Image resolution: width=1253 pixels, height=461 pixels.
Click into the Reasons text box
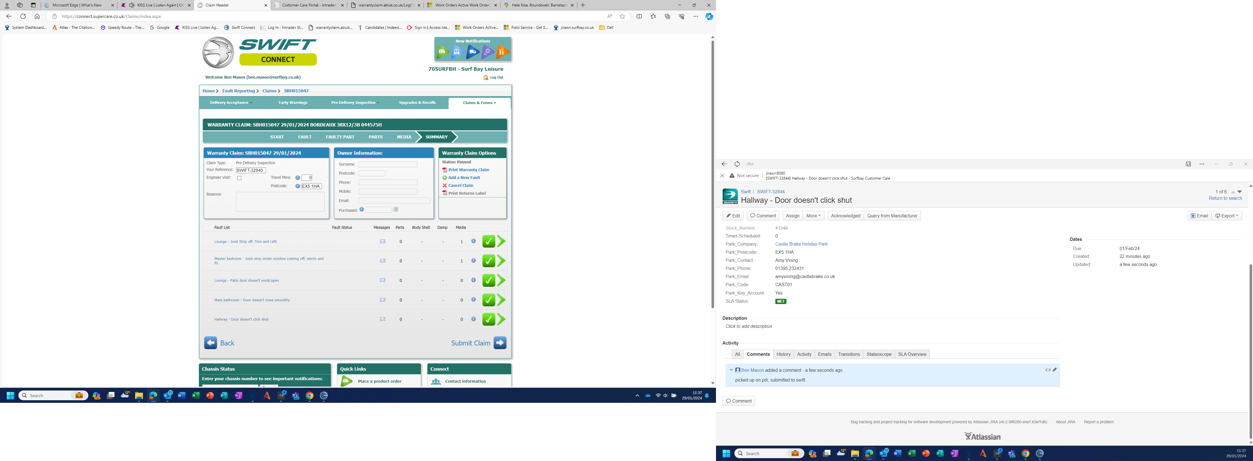(x=280, y=202)
